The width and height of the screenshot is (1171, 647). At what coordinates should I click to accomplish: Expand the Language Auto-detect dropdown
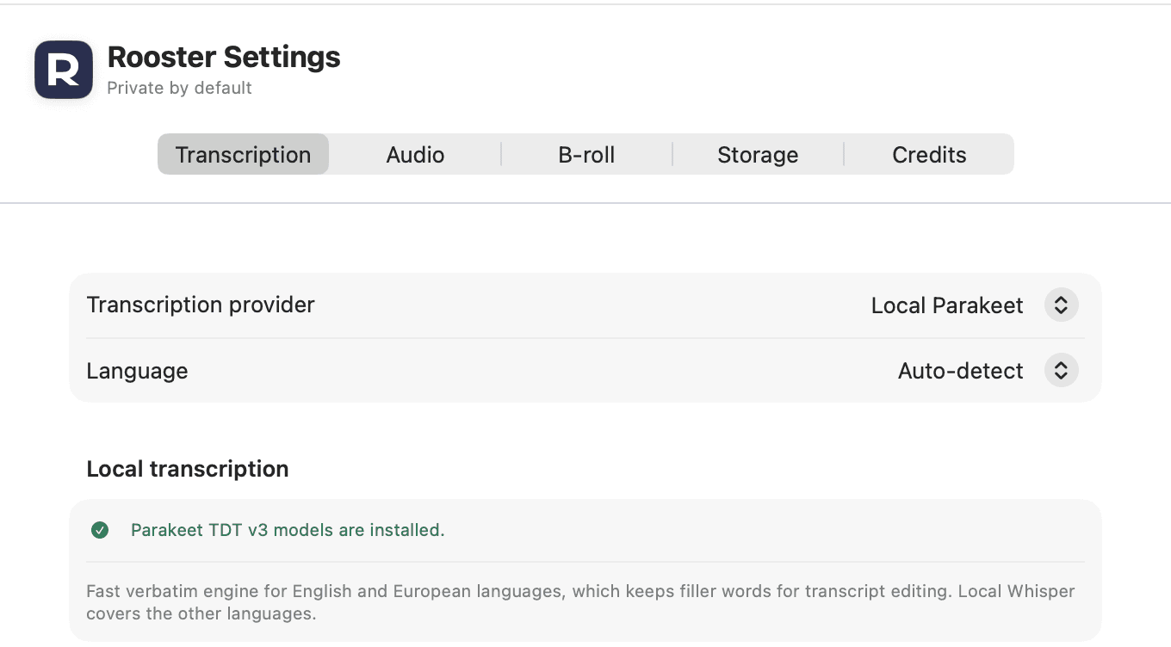pyautogui.click(x=1061, y=371)
